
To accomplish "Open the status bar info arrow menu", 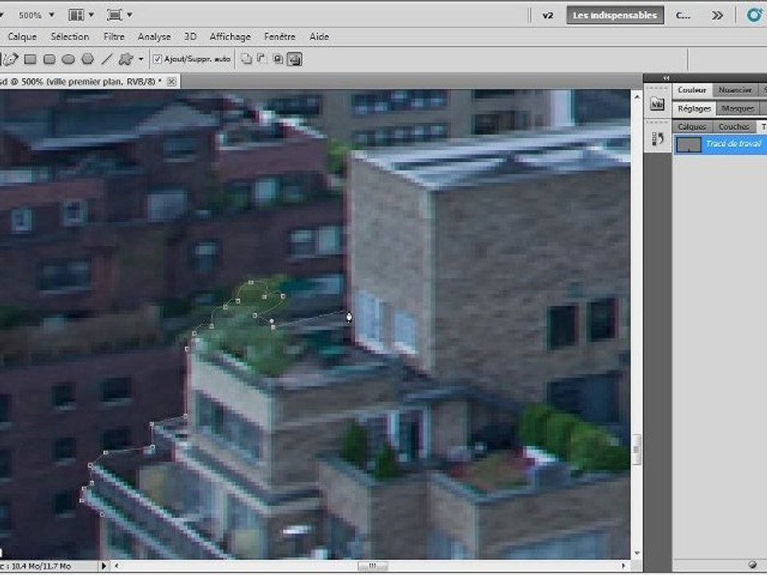I will 103,565.
